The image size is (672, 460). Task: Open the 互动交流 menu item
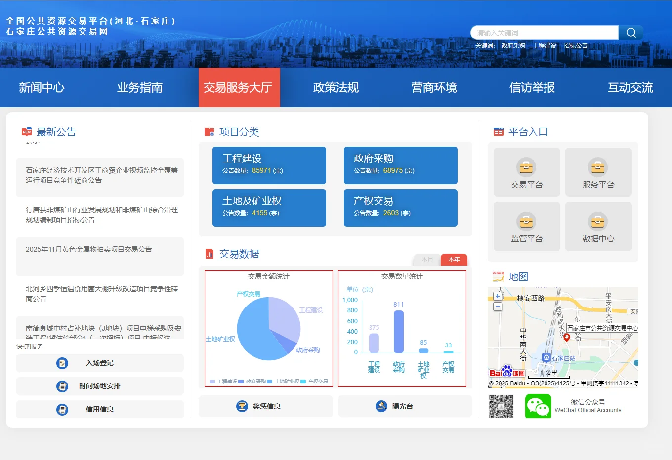pos(630,88)
